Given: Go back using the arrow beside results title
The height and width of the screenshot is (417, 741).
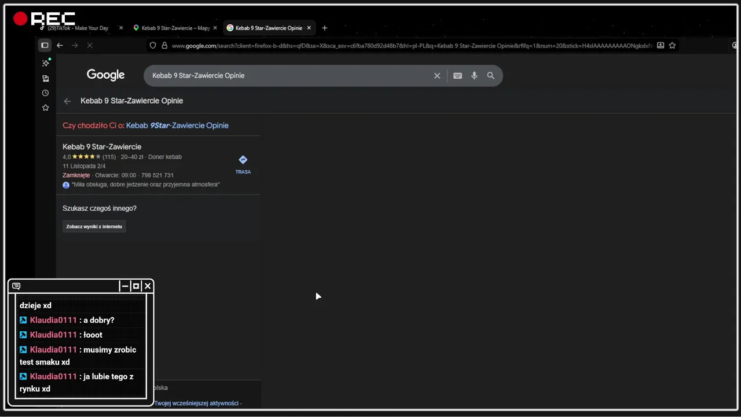Looking at the screenshot, I should pos(67,101).
